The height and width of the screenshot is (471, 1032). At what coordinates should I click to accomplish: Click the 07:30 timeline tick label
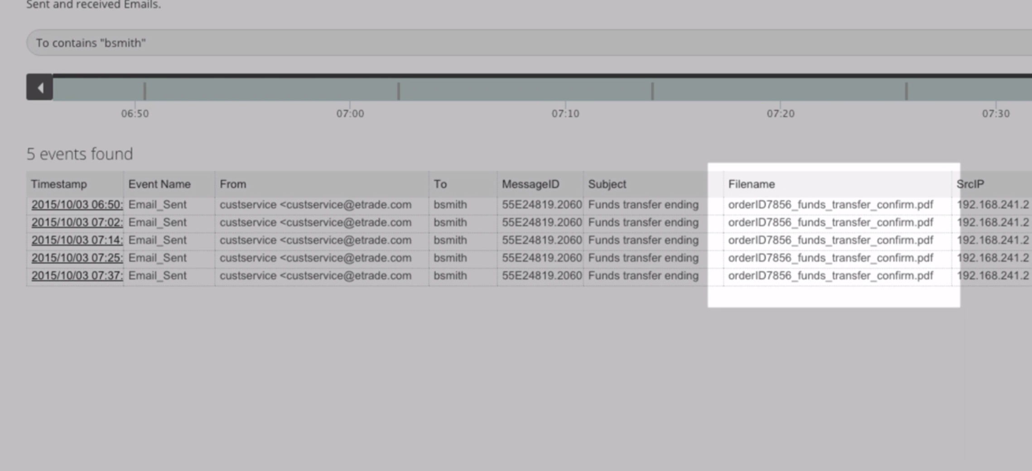(x=996, y=114)
